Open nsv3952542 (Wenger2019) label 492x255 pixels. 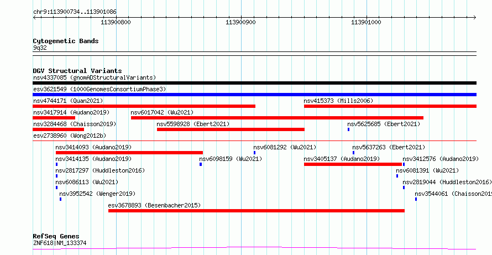tap(97, 194)
